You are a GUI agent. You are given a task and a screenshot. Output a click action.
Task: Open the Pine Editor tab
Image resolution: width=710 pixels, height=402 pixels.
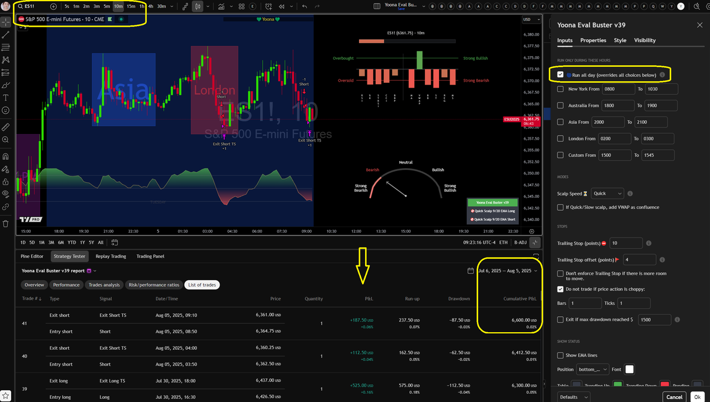32,256
